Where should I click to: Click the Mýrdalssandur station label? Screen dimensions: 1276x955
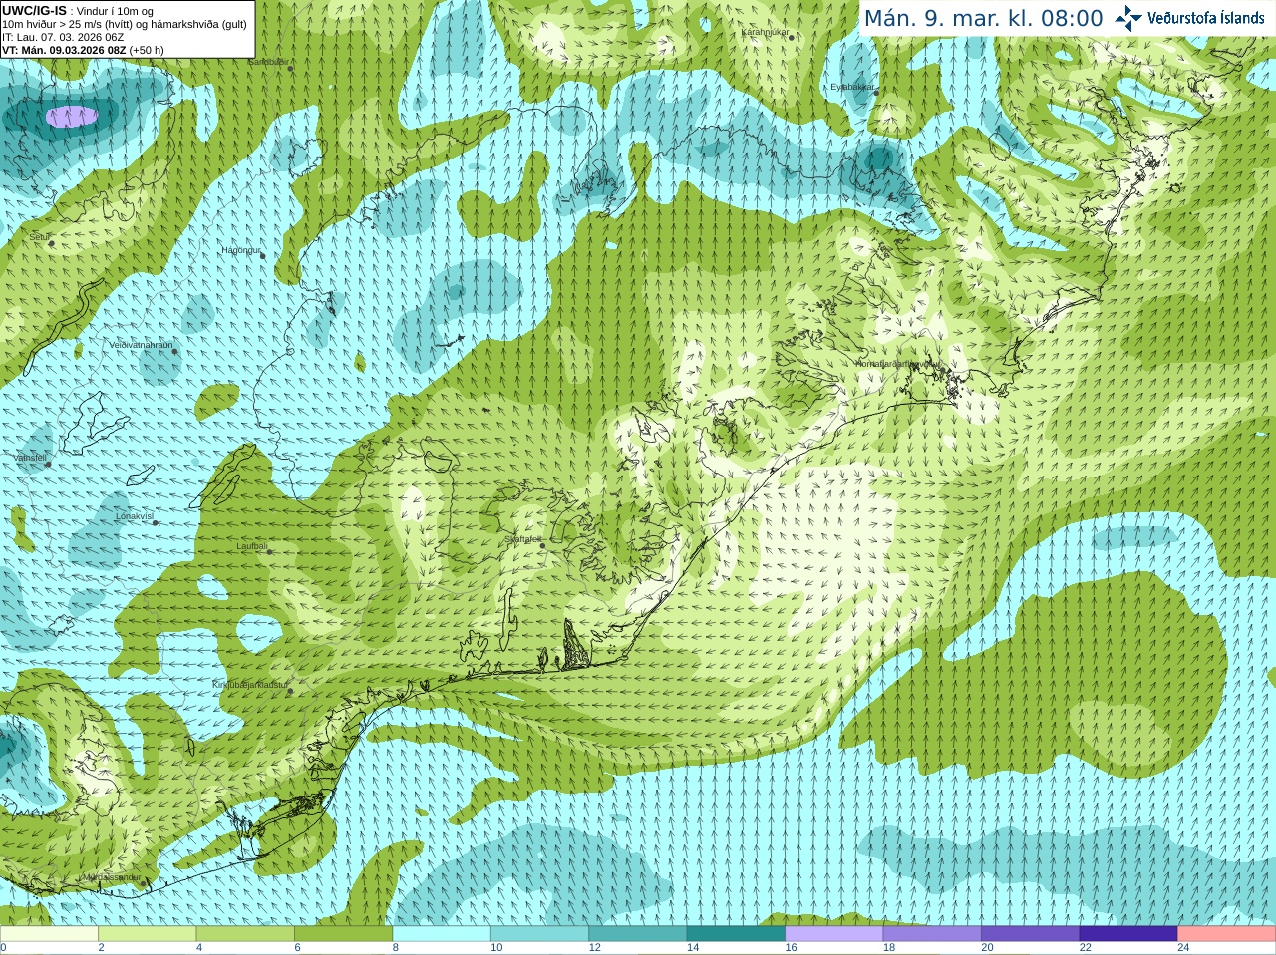[x=112, y=877]
